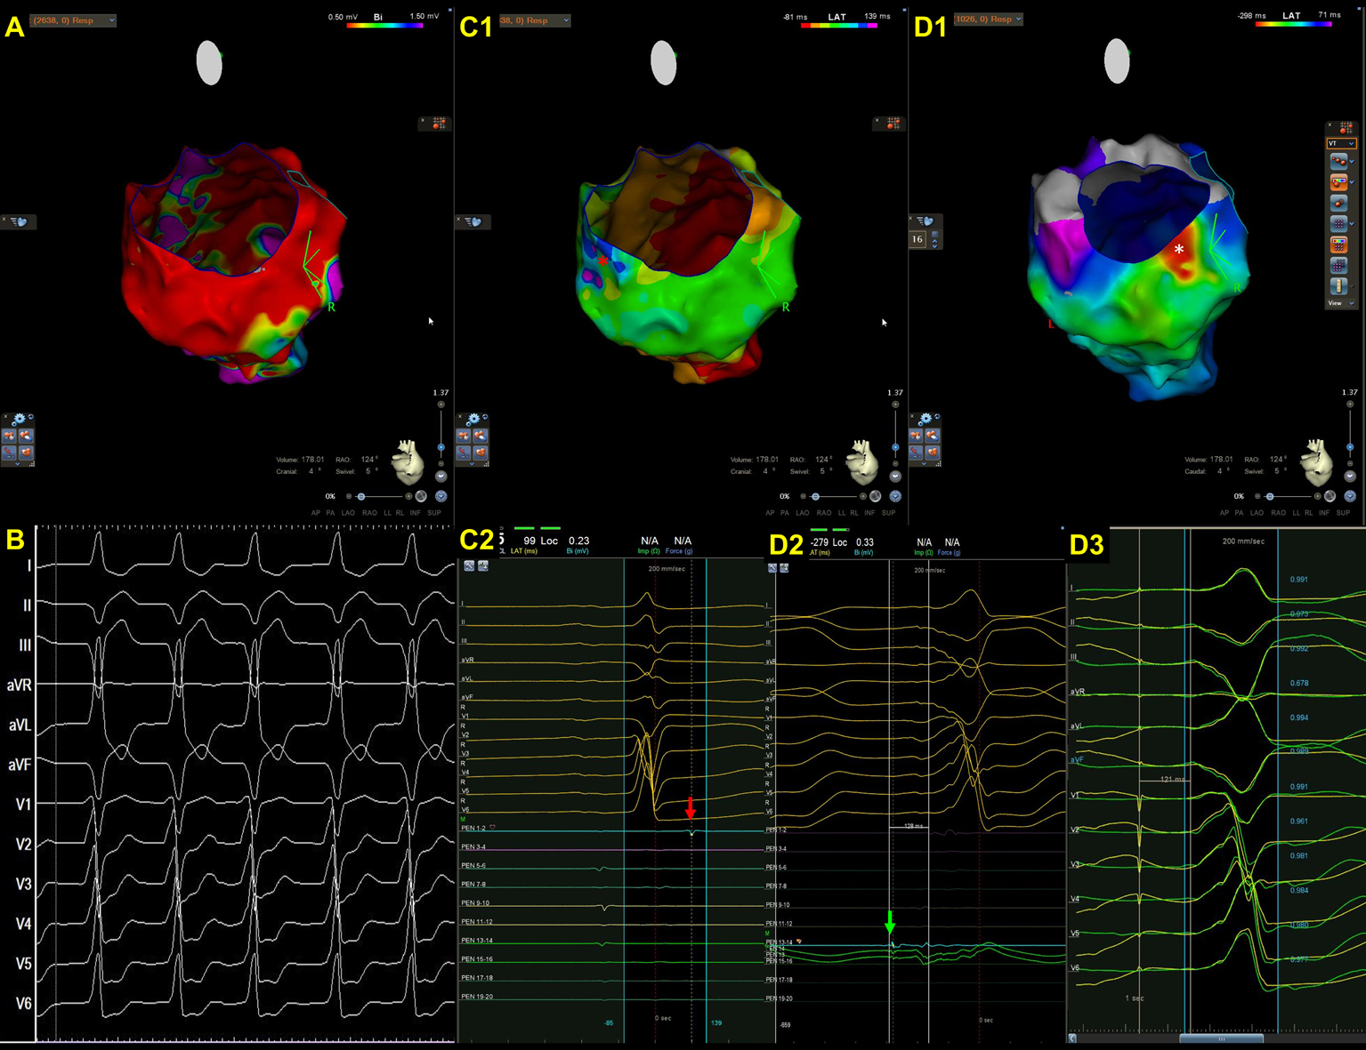Select the RAO view preset in panel A
Image resolution: width=1366 pixels, height=1050 pixels.
pyautogui.click(x=369, y=513)
